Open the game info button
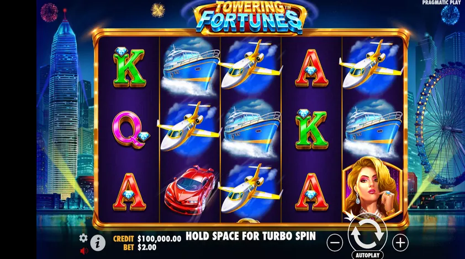465x259 pixels. (x=98, y=243)
